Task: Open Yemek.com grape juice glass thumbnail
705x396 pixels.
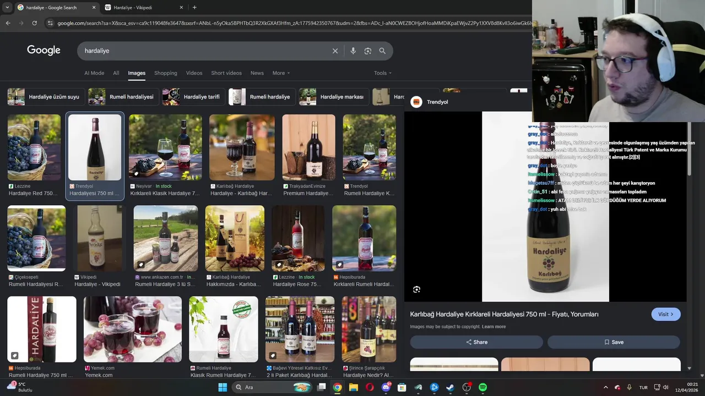Action: point(133,329)
